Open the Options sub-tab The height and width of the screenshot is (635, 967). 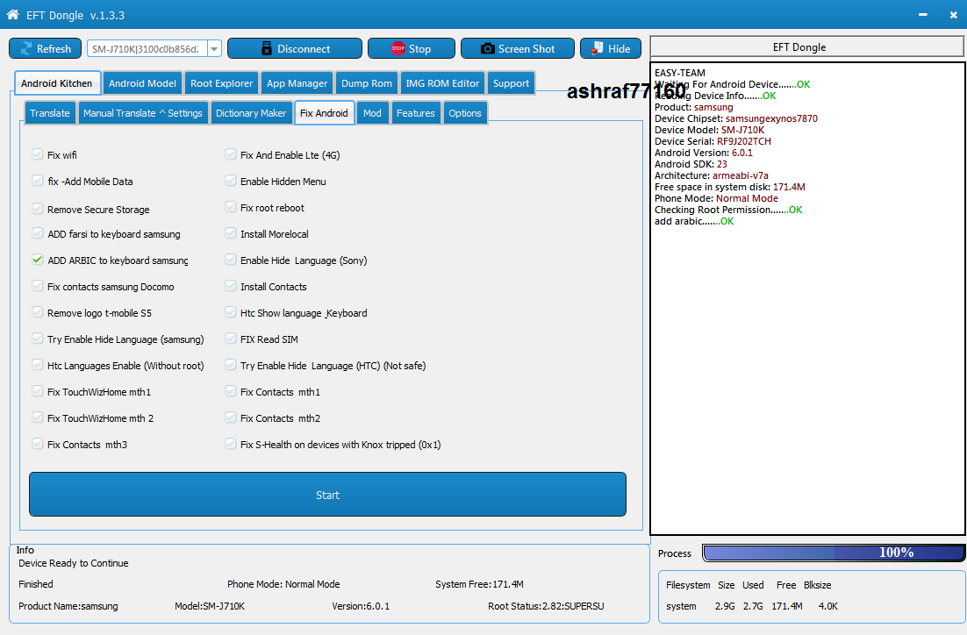pyautogui.click(x=465, y=113)
